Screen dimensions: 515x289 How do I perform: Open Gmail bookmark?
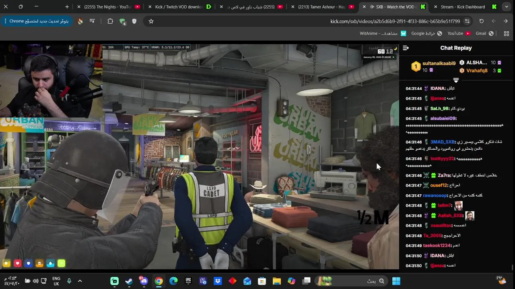click(x=484, y=33)
